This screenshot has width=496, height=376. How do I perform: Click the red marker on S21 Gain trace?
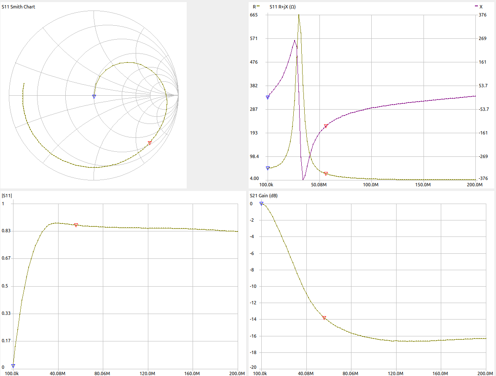324,318
